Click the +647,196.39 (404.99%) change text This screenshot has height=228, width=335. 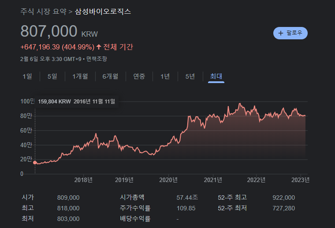pyautogui.click(x=57, y=47)
